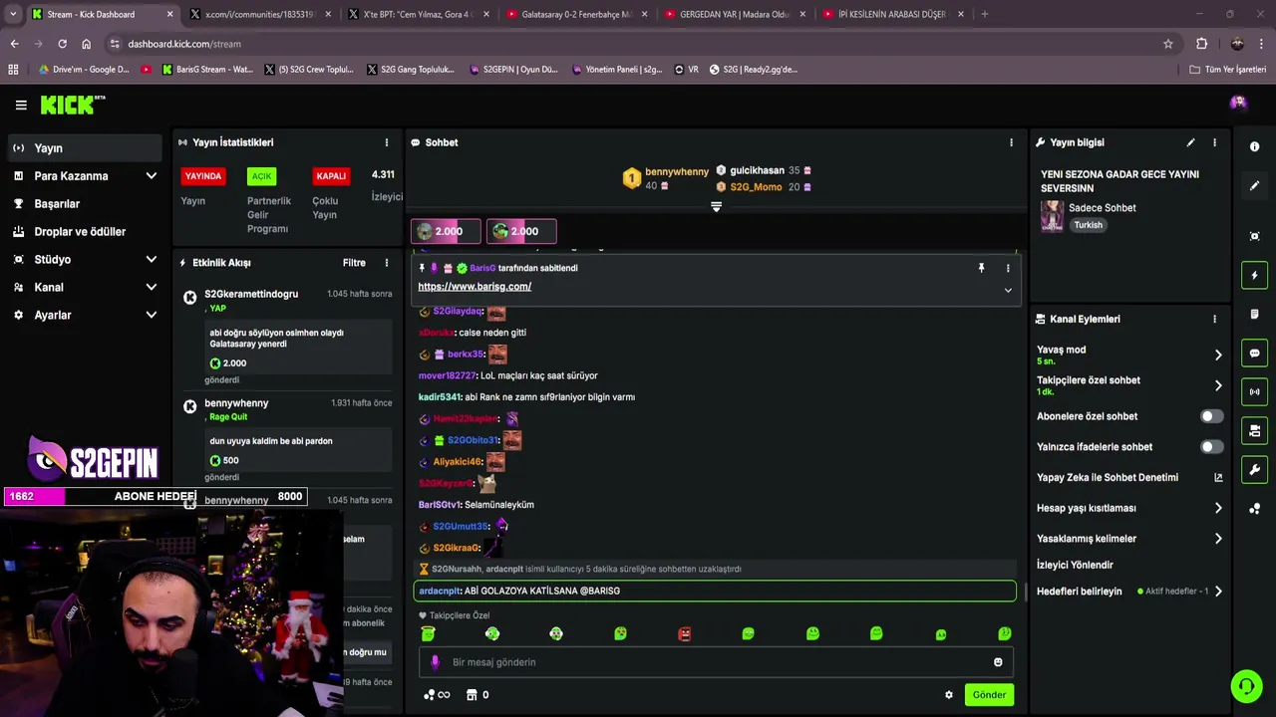Open Yasaklanmış kelimeler settings

[1129, 539]
